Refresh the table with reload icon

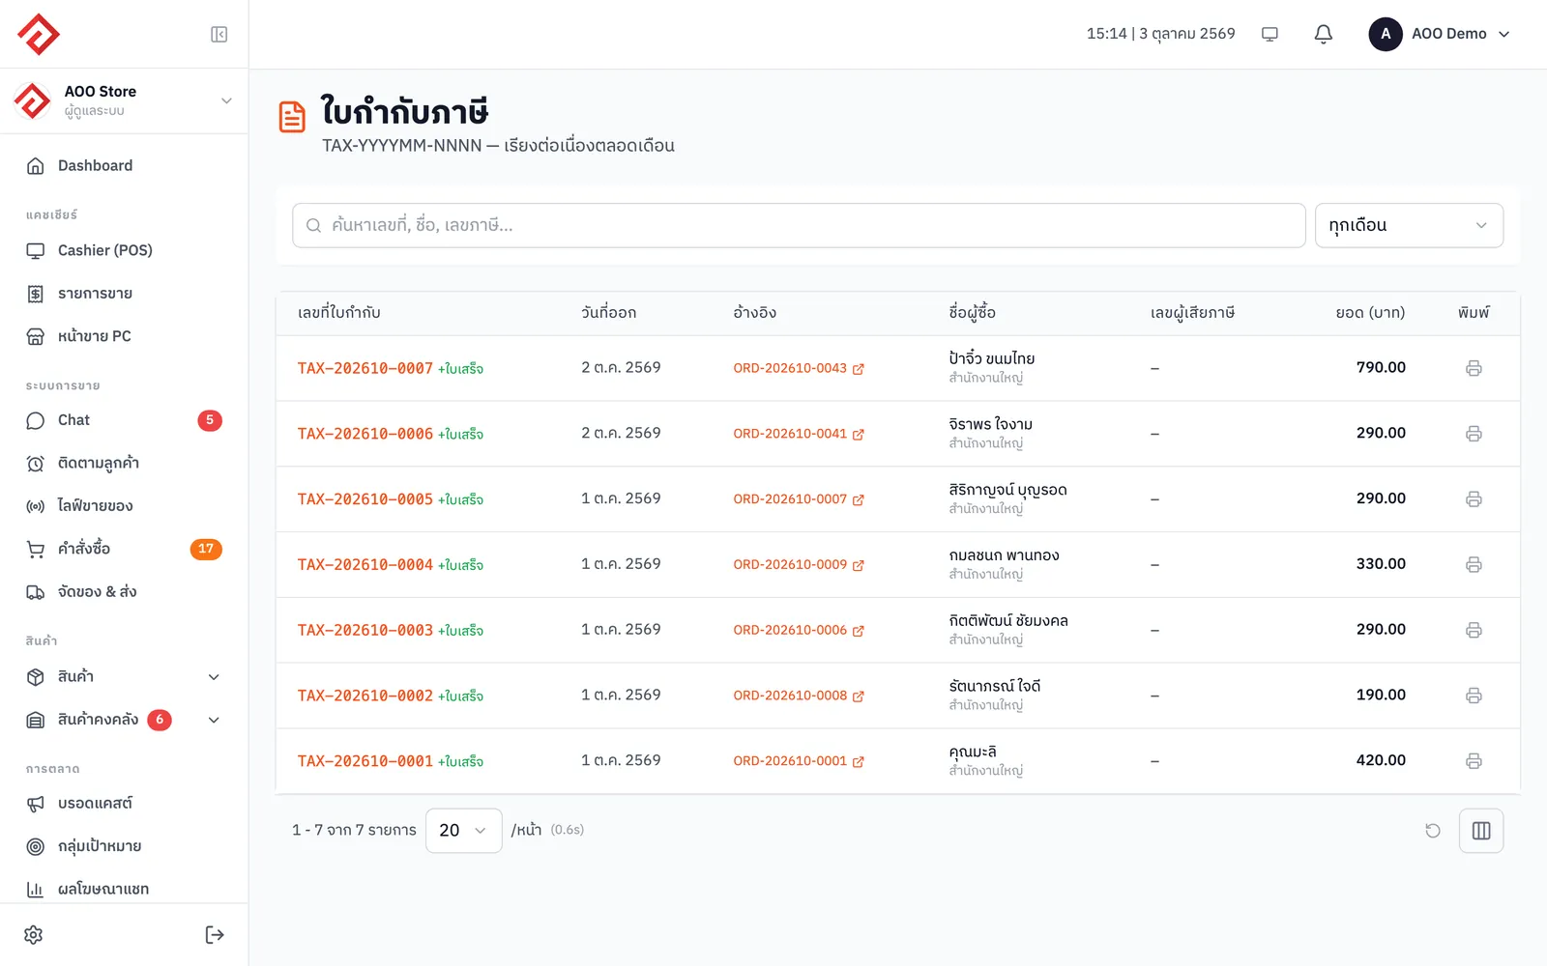pyautogui.click(x=1433, y=831)
